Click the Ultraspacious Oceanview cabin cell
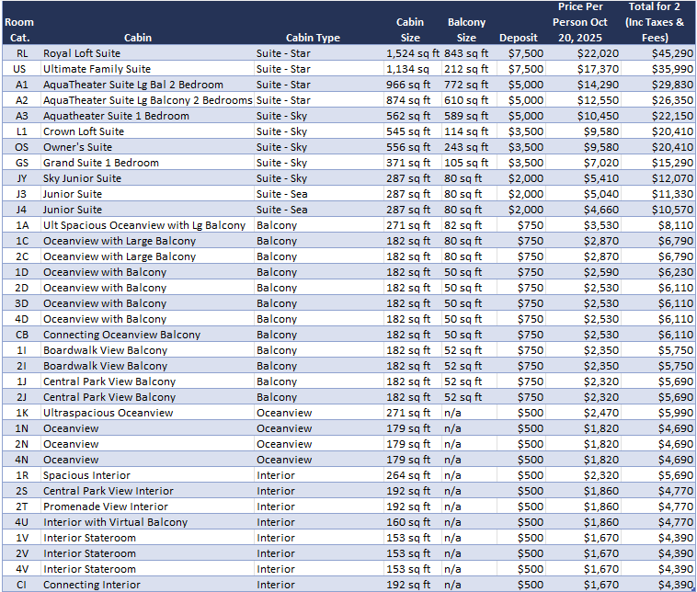 pyautogui.click(x=108, y=413)
